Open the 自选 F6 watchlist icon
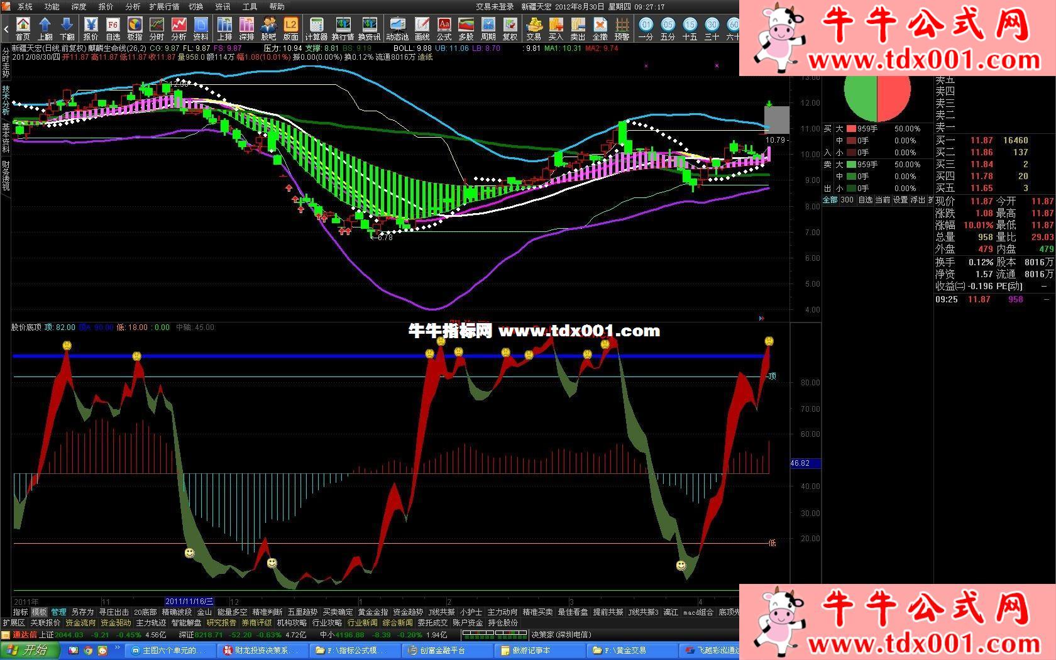The height and width of the screenshot is (660, 1056). click(x=113, y=29)
